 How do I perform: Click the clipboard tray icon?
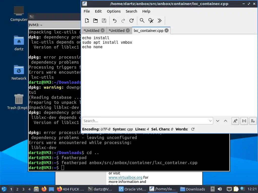(236, 189)
